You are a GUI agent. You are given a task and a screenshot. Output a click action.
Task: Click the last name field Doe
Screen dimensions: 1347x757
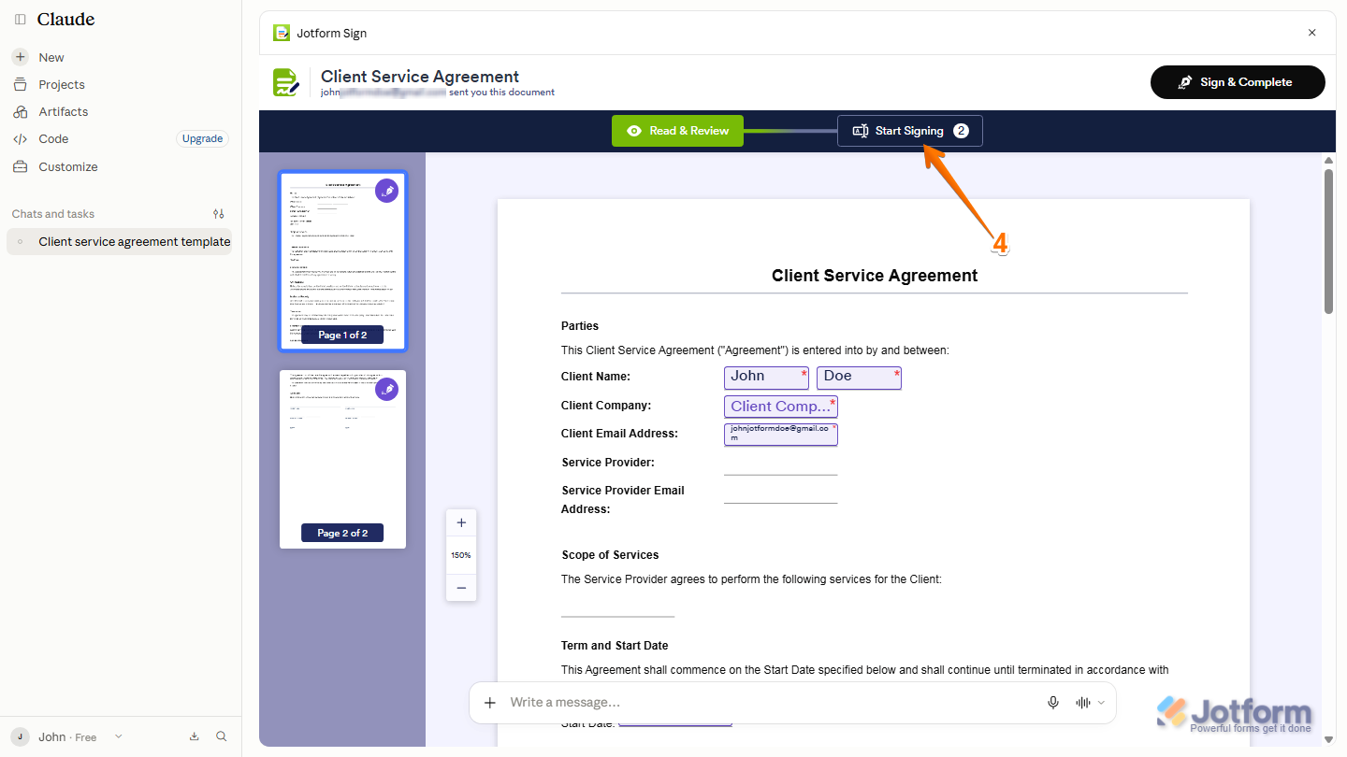pyautogui.click(x=859, y=378)
